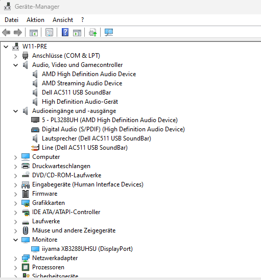Expand the Prozessoren category
261x280 pixels.
coord(16,268)
